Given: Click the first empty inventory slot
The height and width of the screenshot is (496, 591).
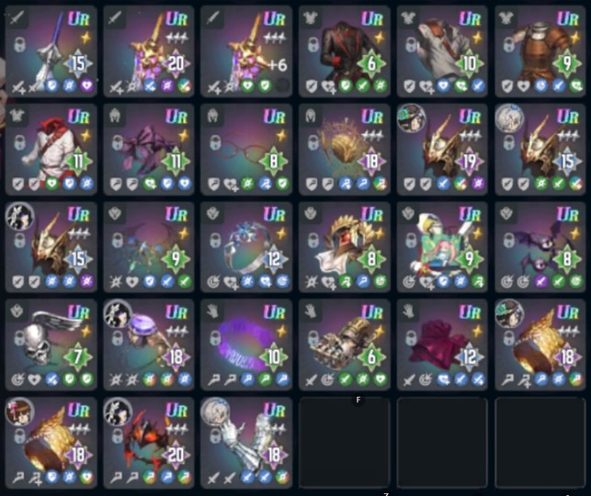Looking at the screenshot, I should pos(345,443).
